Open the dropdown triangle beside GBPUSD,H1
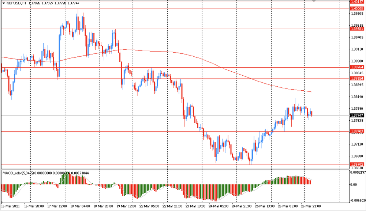The image size is (366, 211). point(4,3)
